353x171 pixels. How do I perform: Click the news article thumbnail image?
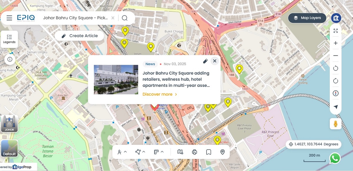(116, 80)
